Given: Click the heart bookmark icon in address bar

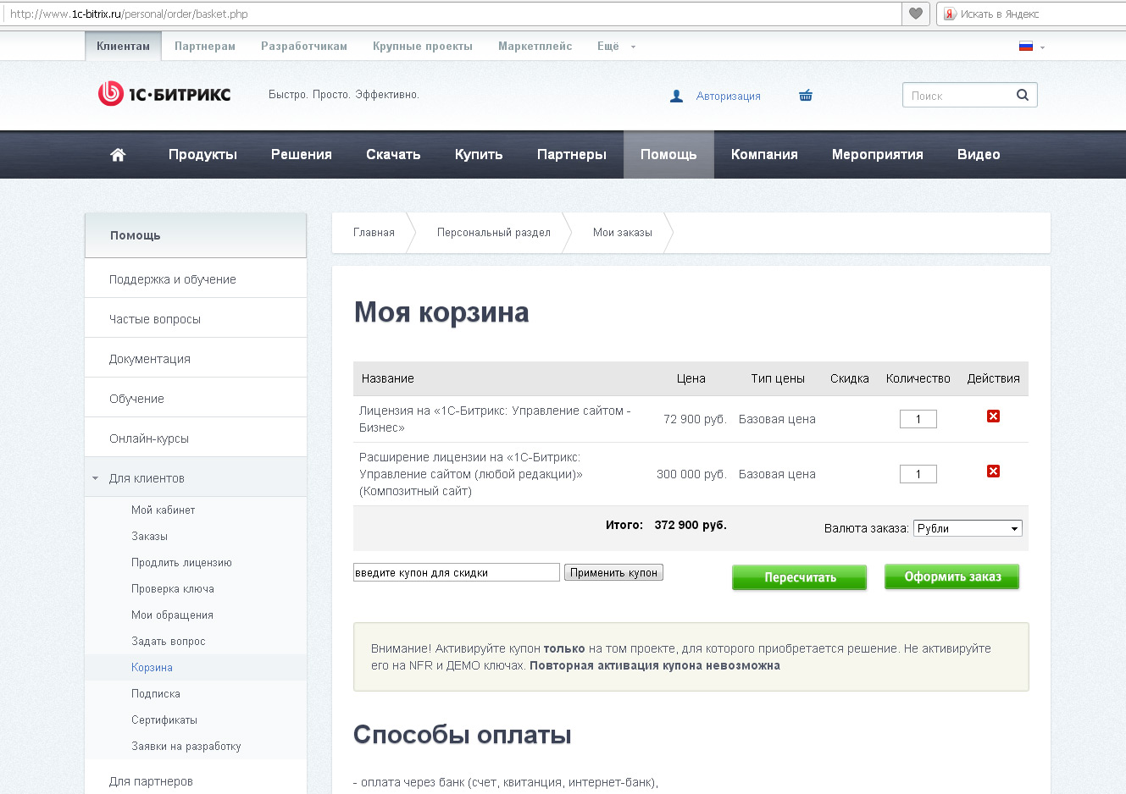Looking at the screenshot, I should (x=916, y=14).
